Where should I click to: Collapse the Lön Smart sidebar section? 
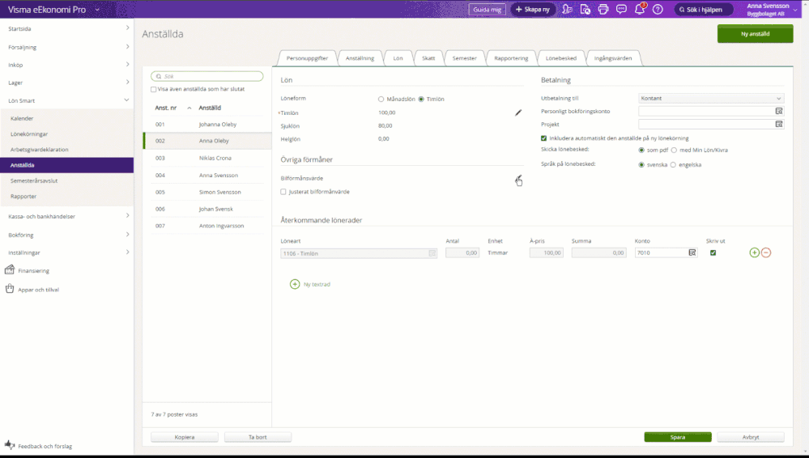[x=127, y=100]
